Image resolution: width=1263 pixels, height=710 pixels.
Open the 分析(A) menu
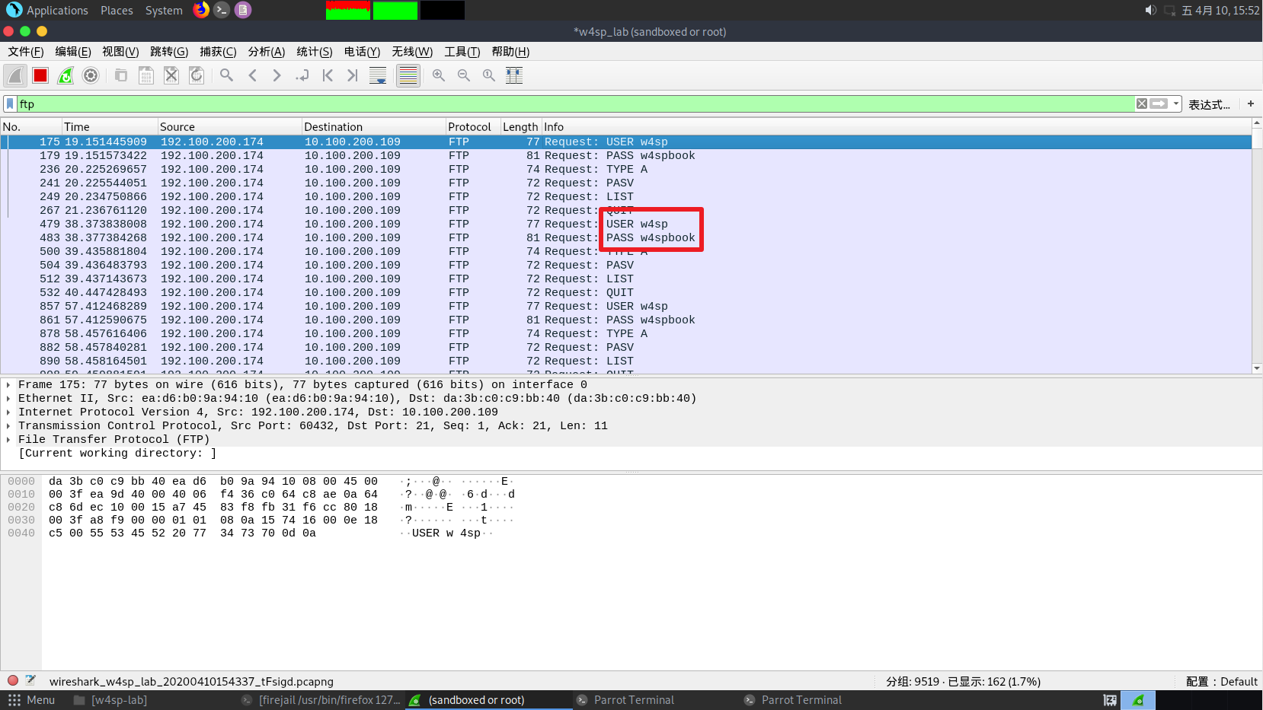(266, 52)
